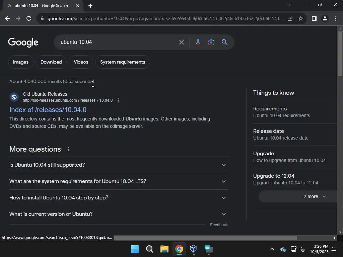The image size is (343, 257).
Task: Open clock showing 3:26 PM
Action: click(319, 249)
